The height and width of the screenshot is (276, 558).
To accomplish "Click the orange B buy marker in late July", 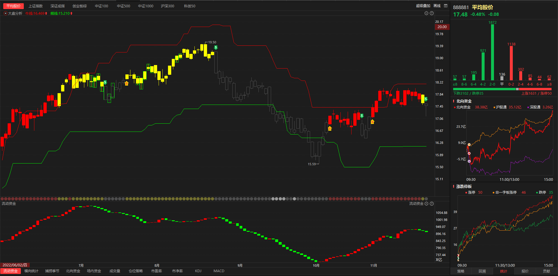I will click(x=127, y=84).
